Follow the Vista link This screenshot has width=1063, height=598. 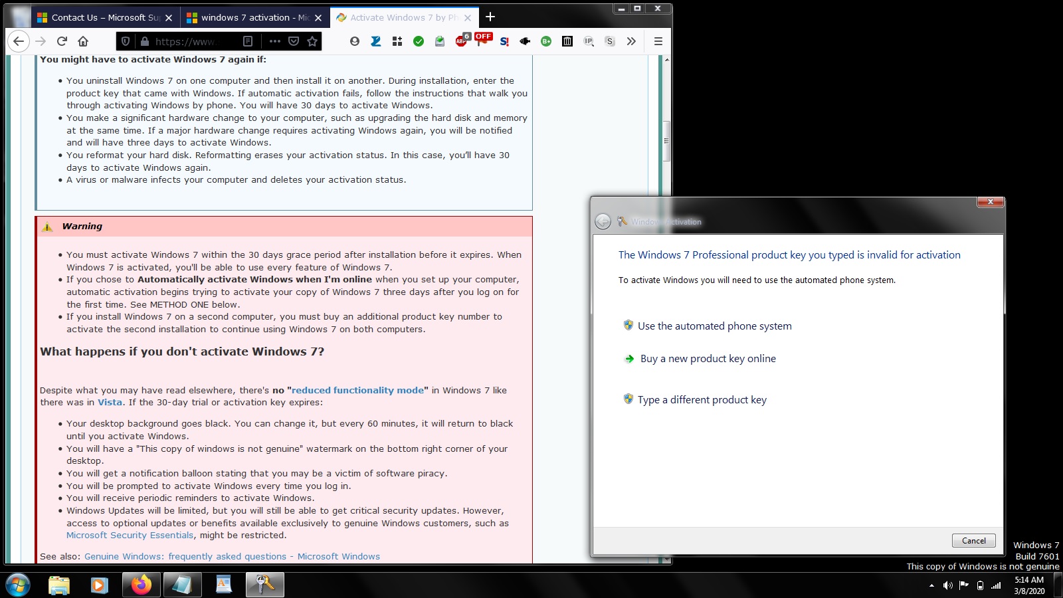coord(110,403)
